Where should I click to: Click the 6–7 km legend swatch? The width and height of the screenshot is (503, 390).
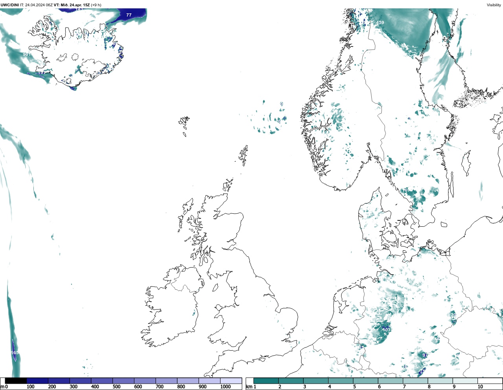(x=390, y=381)
